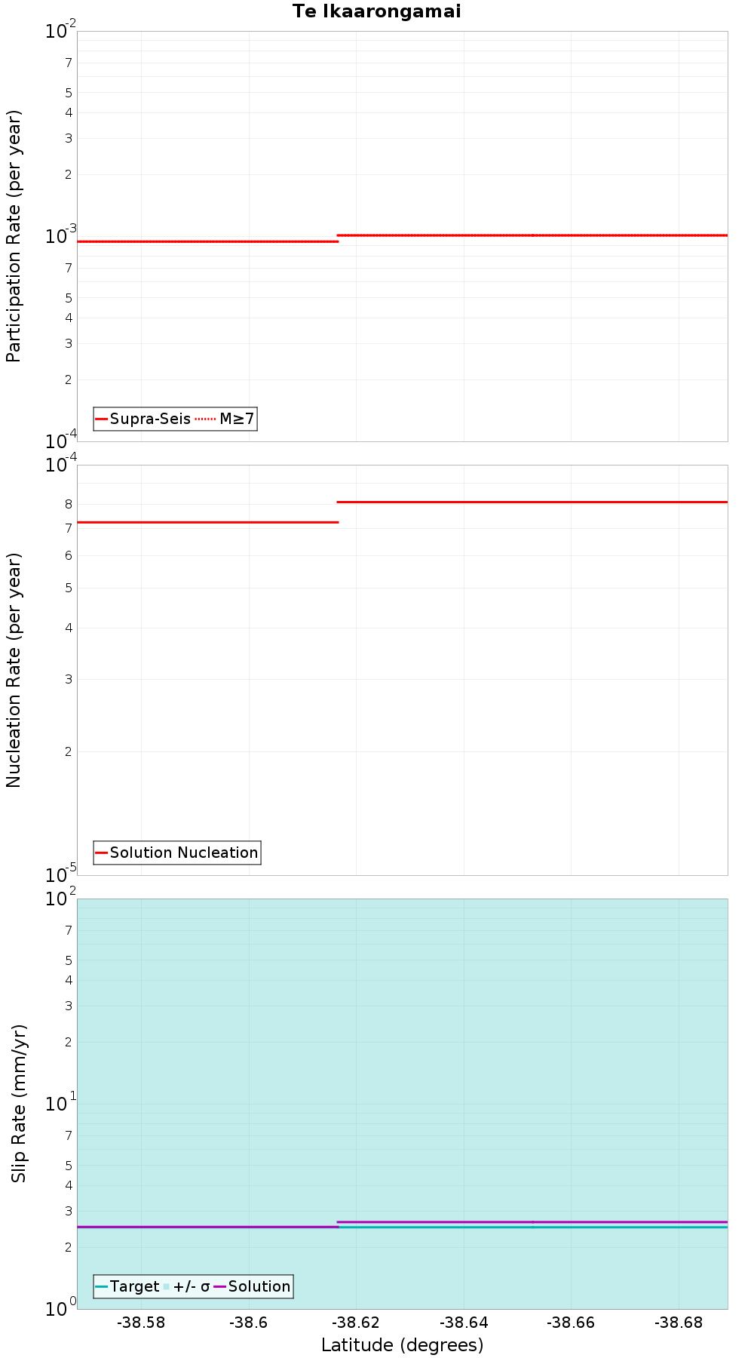Click the Nucleation Rate axis label

click(14, 671)
